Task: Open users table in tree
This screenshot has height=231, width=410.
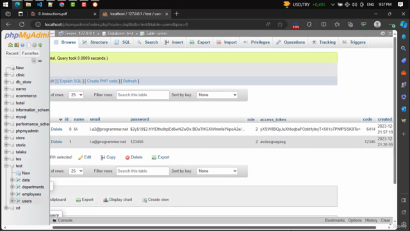Action: pyautogui.click(x=27, y=201)
